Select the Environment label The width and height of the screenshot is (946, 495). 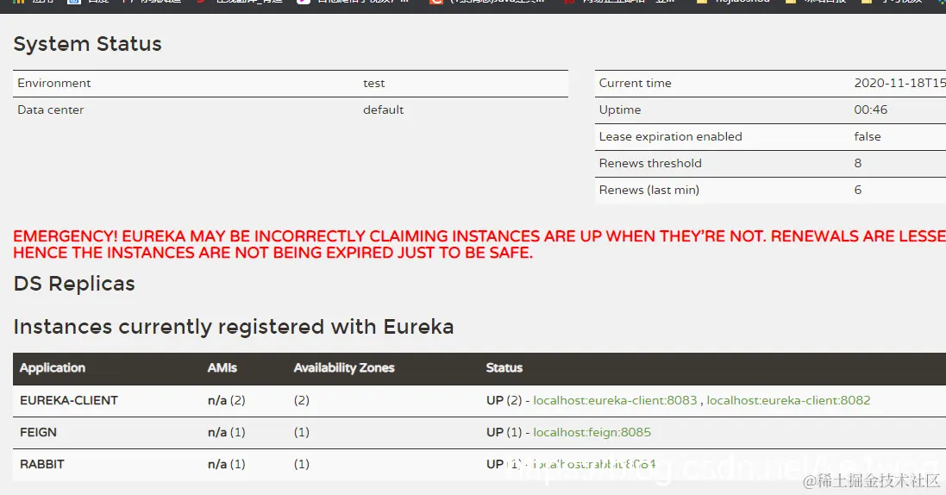tap(54, 84)
